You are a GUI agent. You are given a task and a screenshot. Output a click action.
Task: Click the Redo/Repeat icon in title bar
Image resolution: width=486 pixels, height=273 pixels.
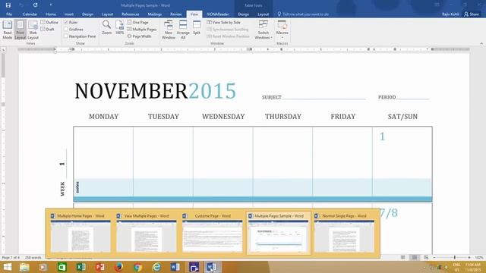[x=35, y=5]
